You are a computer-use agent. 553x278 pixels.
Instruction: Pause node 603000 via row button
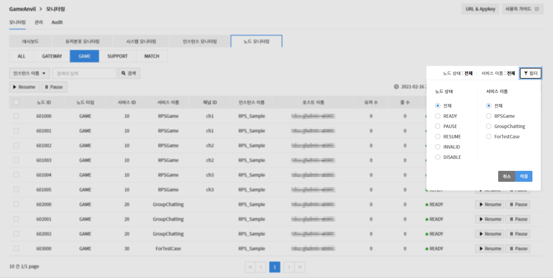click(x=518, y=249)
